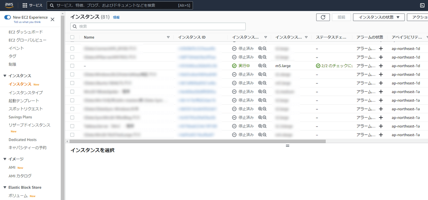This screenshot has height=200, width=428.
Task: Open AMI カタログ in sidebar
Action: click(20, 176)
